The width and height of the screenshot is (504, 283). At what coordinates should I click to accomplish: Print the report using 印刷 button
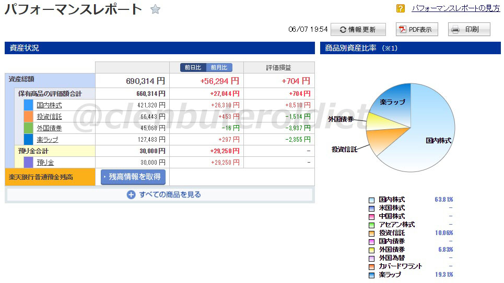pos(470,30)
